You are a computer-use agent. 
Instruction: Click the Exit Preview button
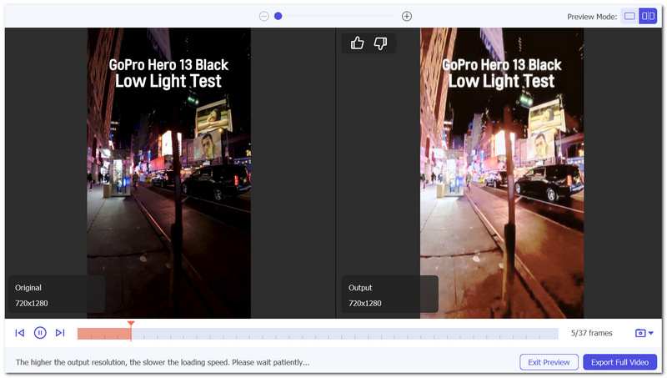point(549,362)
